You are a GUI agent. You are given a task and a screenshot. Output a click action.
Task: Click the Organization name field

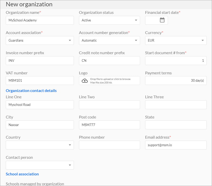pos(40,20)
